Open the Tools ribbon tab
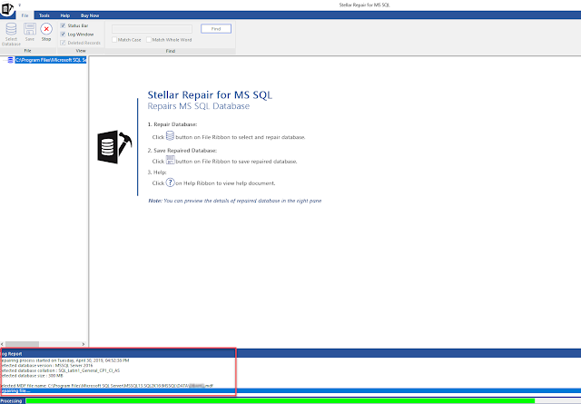Image resolution: width=581 pixels, height=404 pixels. coord(44,15)
